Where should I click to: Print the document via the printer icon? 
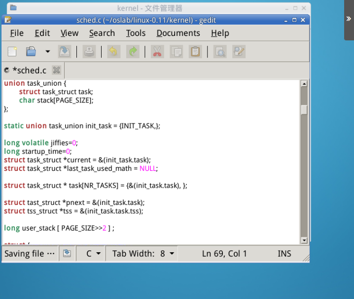(x=89, y=52)
